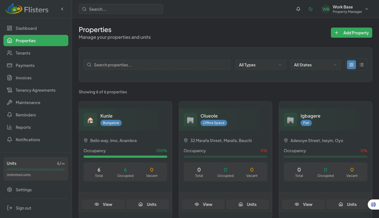Click the Add Property button
This screenshot has width=379, height=218.
(x=351, y=33)
